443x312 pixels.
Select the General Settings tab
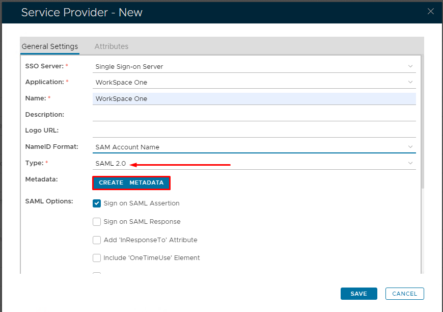coord(50,46)
